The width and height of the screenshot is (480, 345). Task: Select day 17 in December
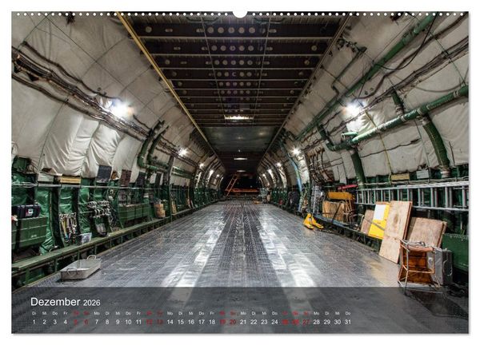click(202, 322)
